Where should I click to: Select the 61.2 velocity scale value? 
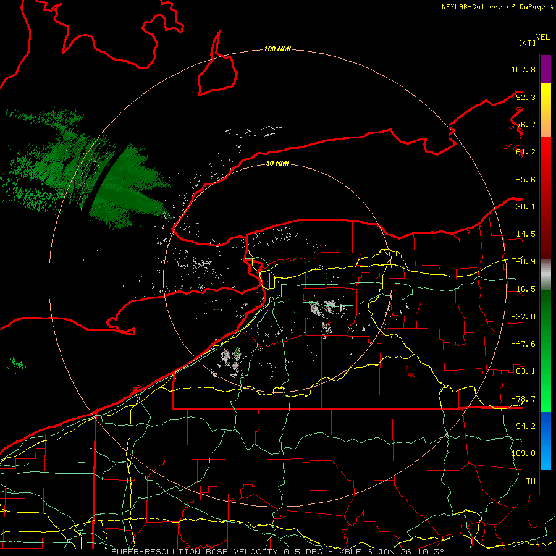pyautogui.click(x=526, y=152)
